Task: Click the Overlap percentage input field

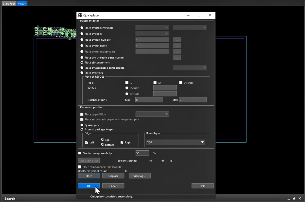Action: [142, 153]
